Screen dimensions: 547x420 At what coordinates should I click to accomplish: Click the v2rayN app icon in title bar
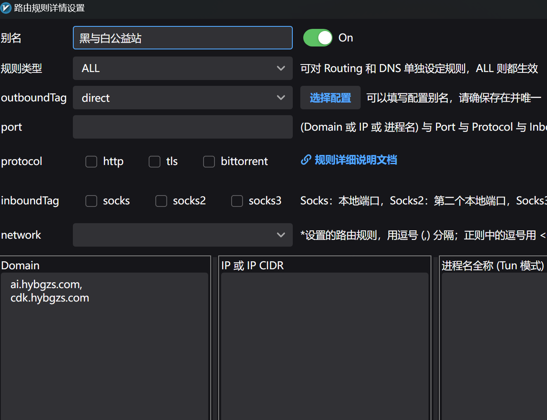tap(6, 8)
